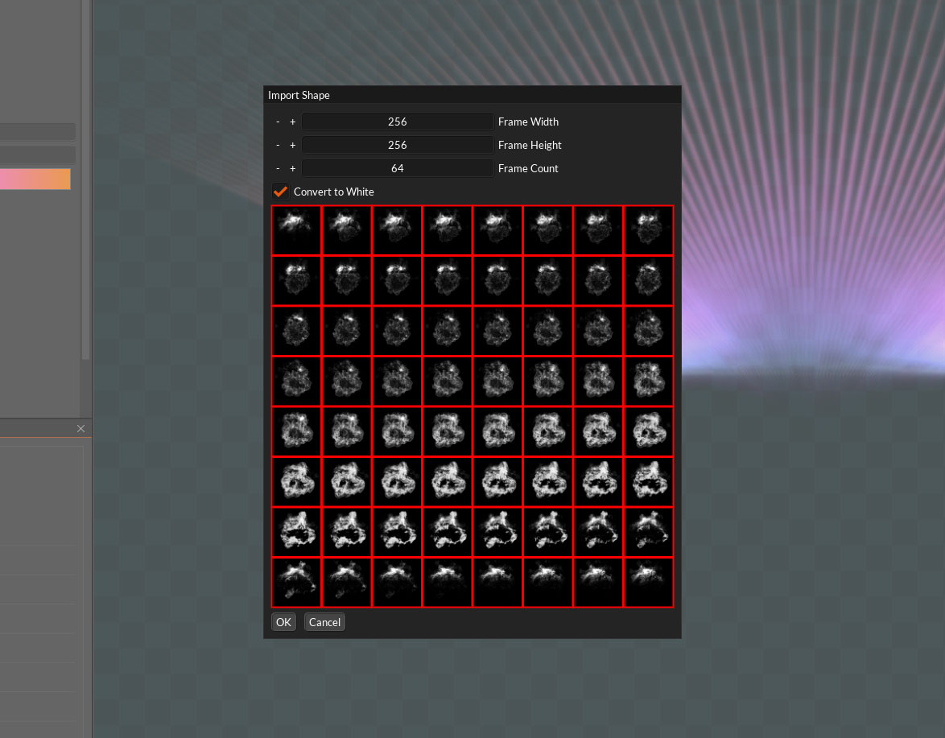This screenshot has height=738, width=945.
Task: Confirm the import with OK
Action: pyautogui.click(x=283, y=621)
